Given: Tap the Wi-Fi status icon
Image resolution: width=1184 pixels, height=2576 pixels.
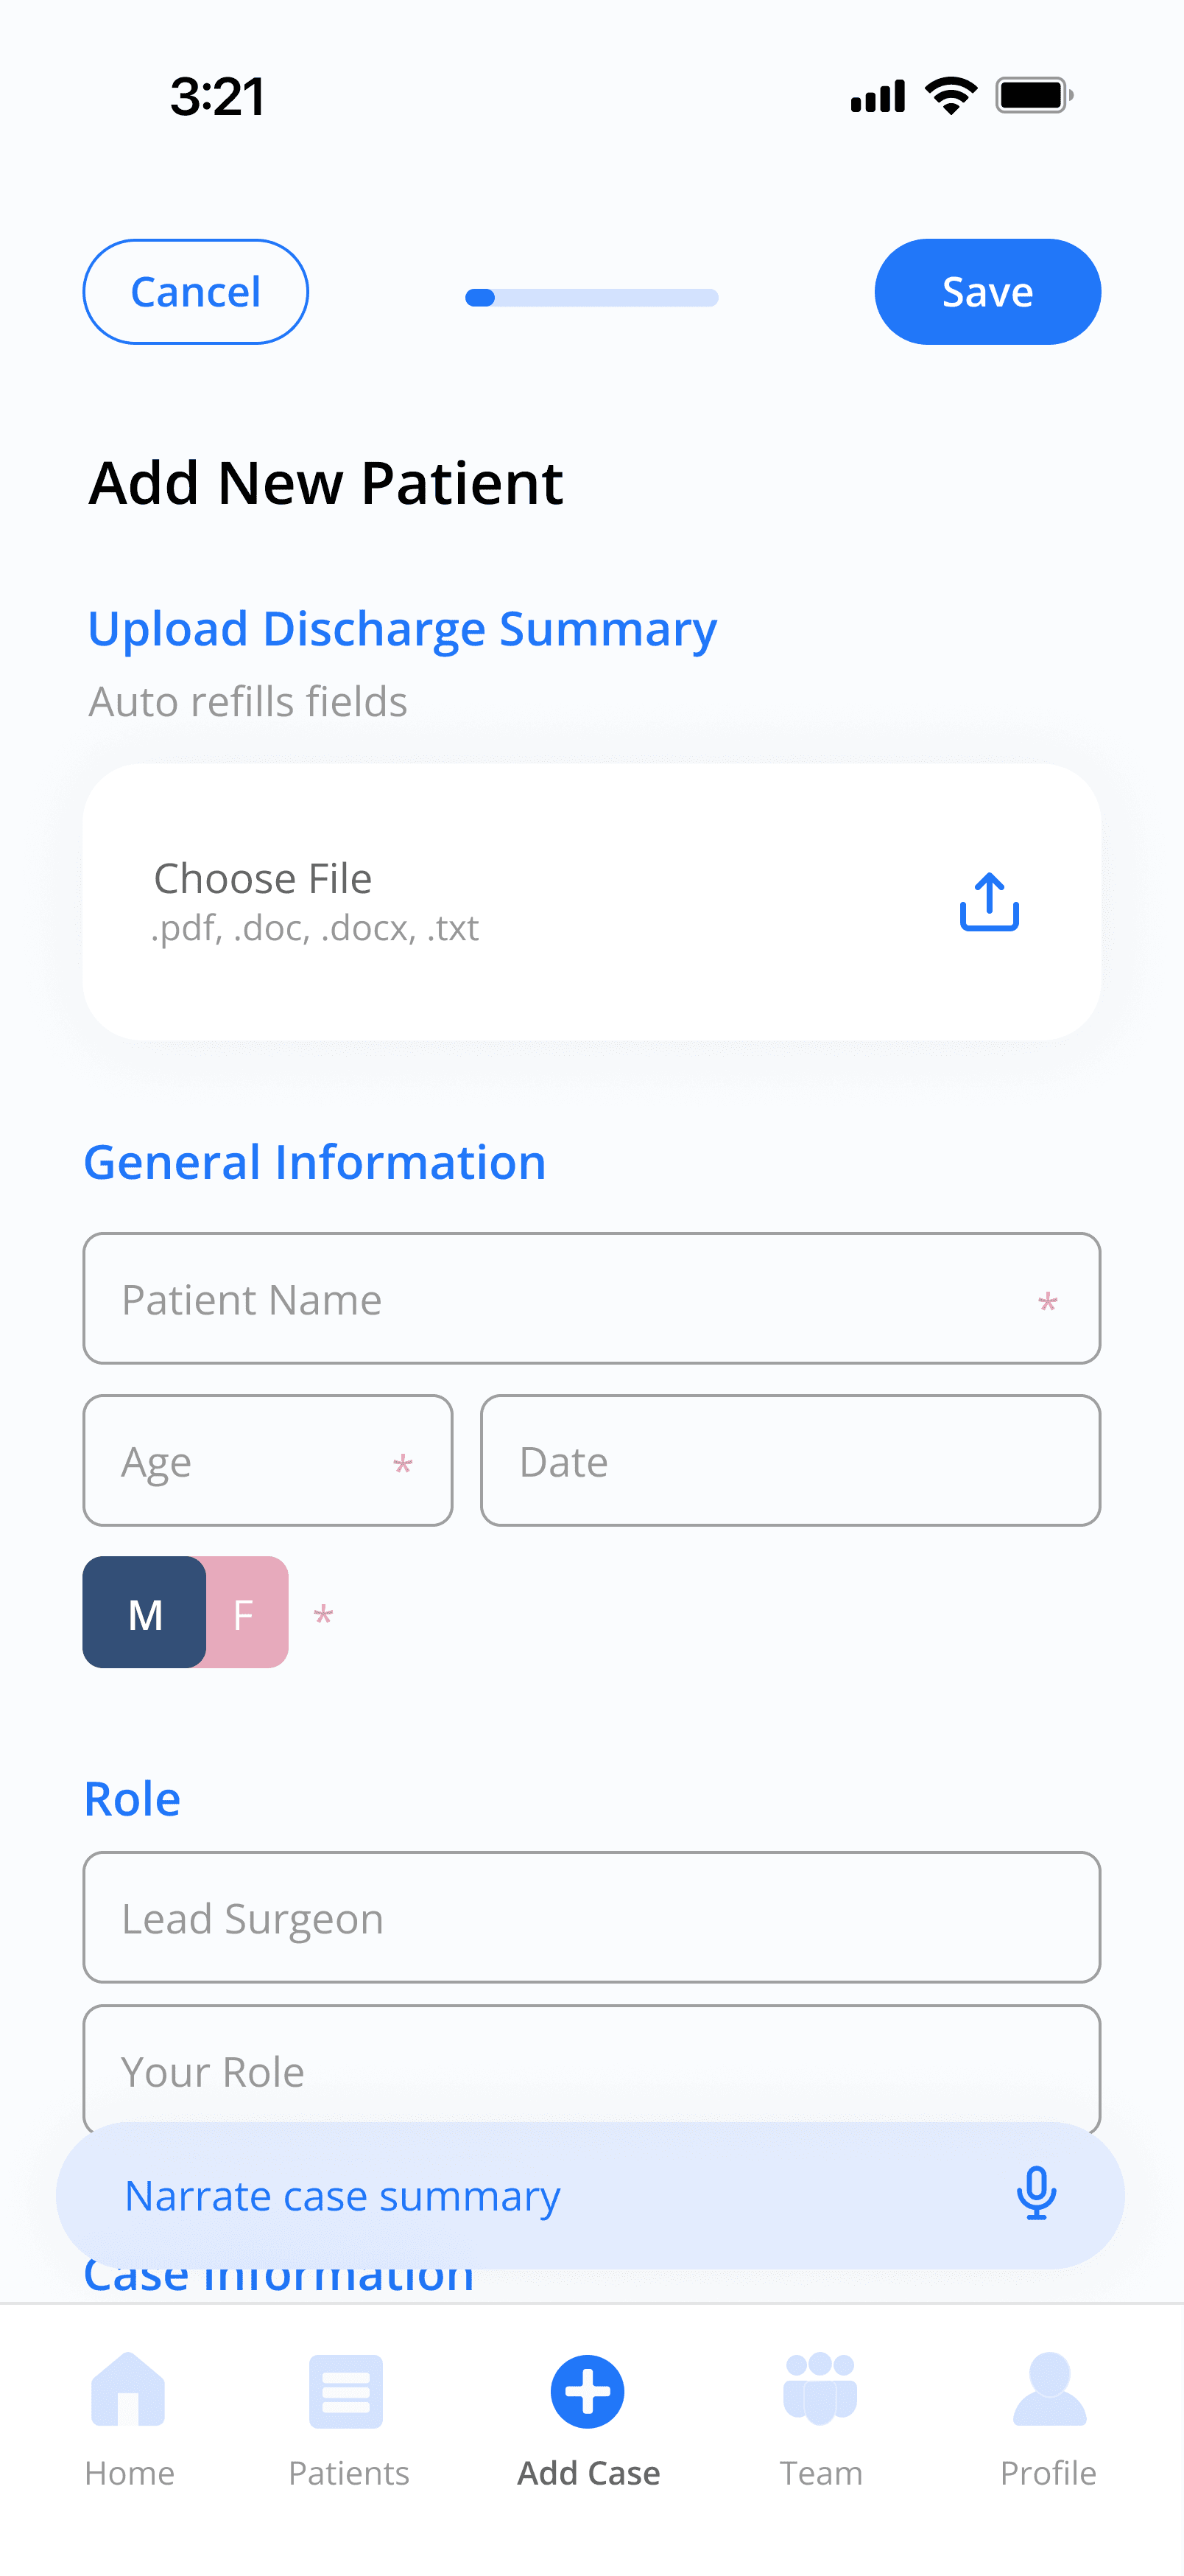Looking at the screenshot, I should [950, 96].
